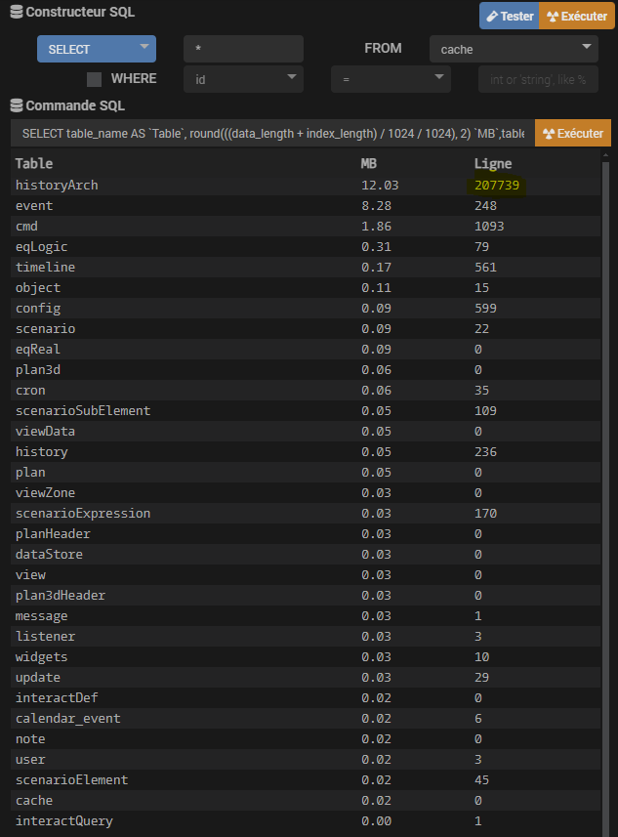Click the Ligne column header
618x837 pixels.
[x=492, y=164]
